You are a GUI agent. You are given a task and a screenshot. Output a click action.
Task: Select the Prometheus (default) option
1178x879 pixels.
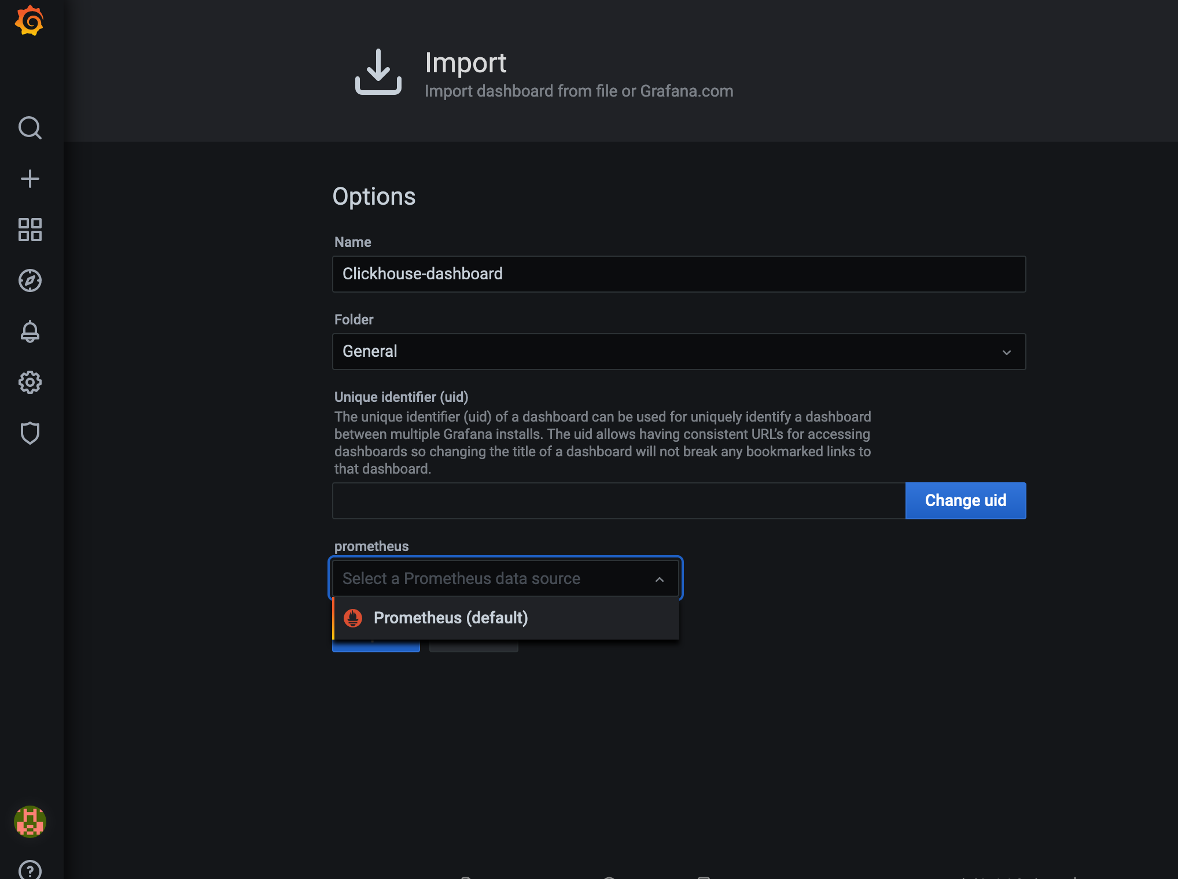pos(450,618)
